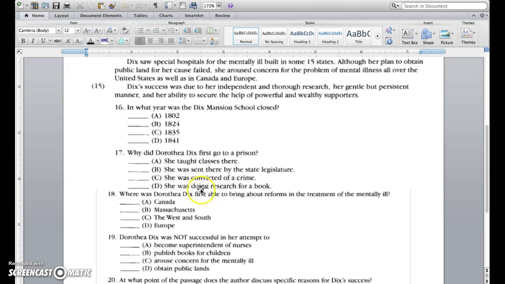505x284 pixels.
Task: Collapse the ribbon with the chevron
Action: click(x=474, y=15)
